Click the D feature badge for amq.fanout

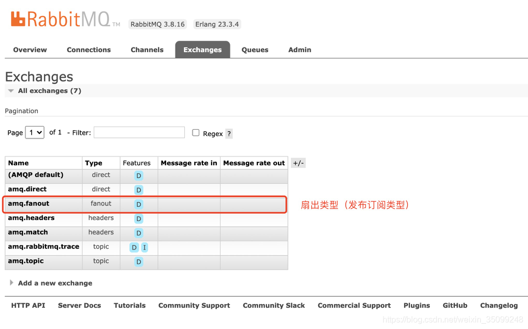[139, 205]
